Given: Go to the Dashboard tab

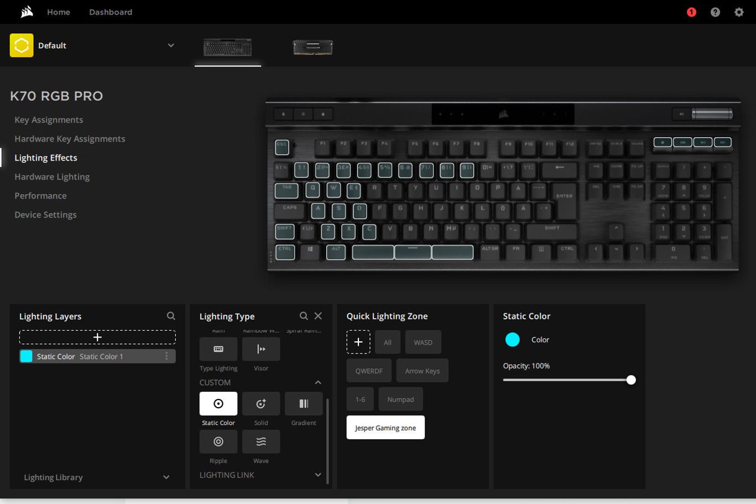Looking at the screenshot, I should [x=111, y=12].
